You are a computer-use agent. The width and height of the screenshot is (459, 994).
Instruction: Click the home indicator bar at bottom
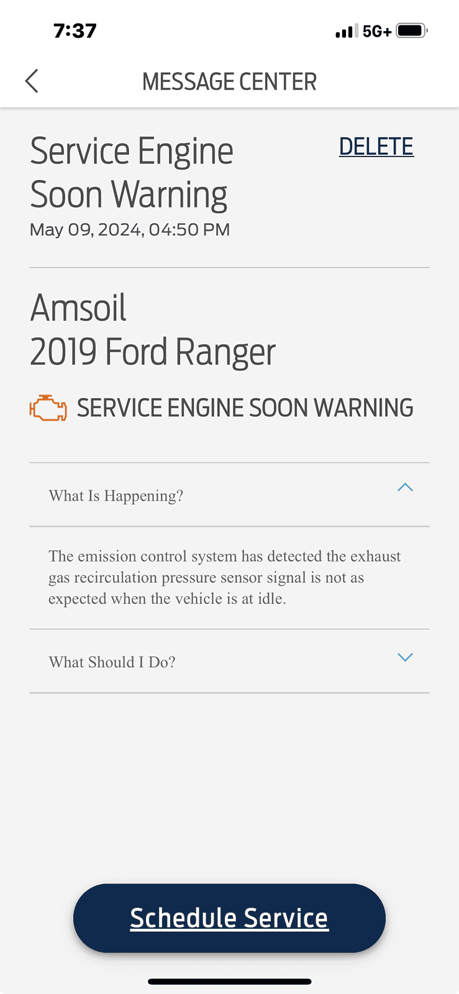pyautogui.click(x=229, y=981)
